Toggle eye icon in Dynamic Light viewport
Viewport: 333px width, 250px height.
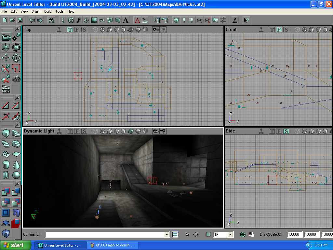click(x=156, y=131)
